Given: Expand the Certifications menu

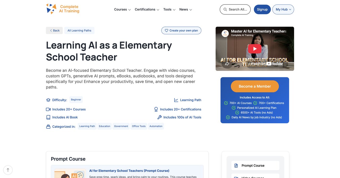Looking at the screenshot, I should (x=147, y=9).
